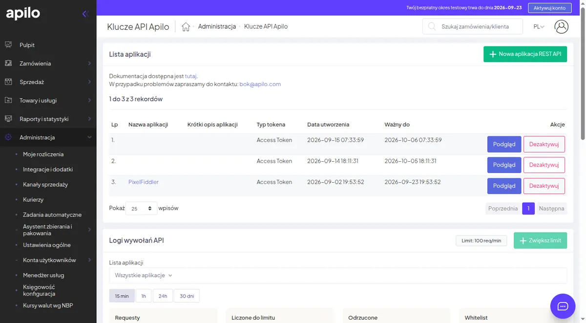Click the Następna pagination button
The height and width of the screenshot is (323, 586).
click(551, 209)
